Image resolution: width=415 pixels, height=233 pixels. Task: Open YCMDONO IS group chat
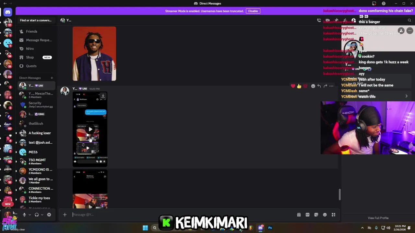36,171
